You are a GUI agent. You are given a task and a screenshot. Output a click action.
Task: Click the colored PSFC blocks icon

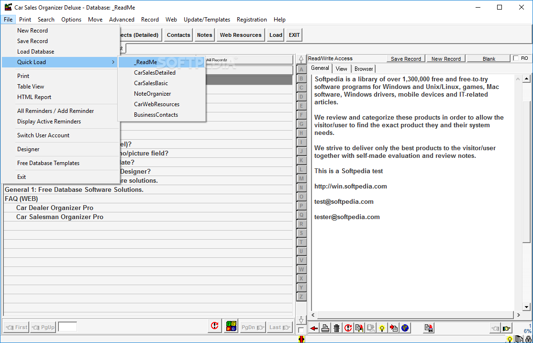(231, 326)
